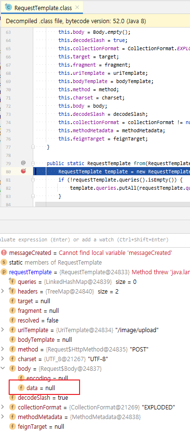Click the field icon next to methodMetadata

pos(12,417)
